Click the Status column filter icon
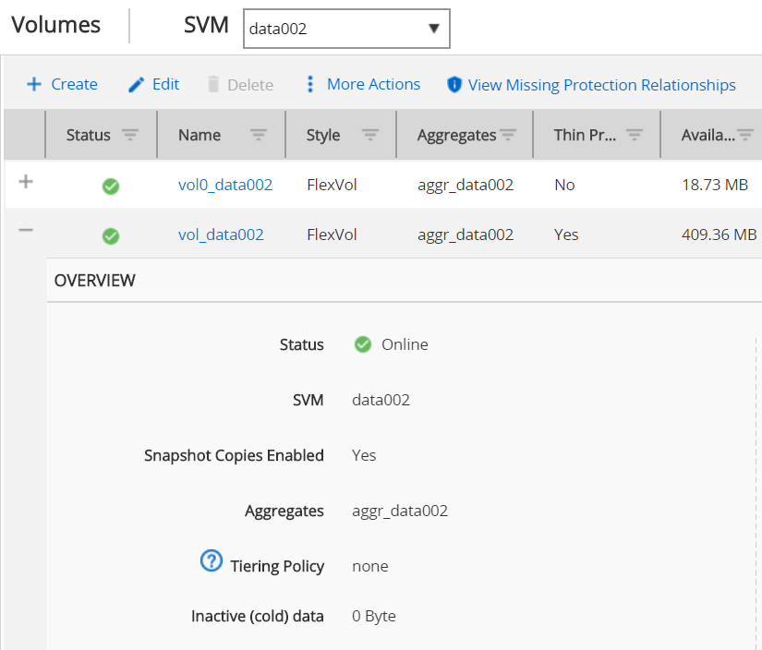 click(130, 136)
